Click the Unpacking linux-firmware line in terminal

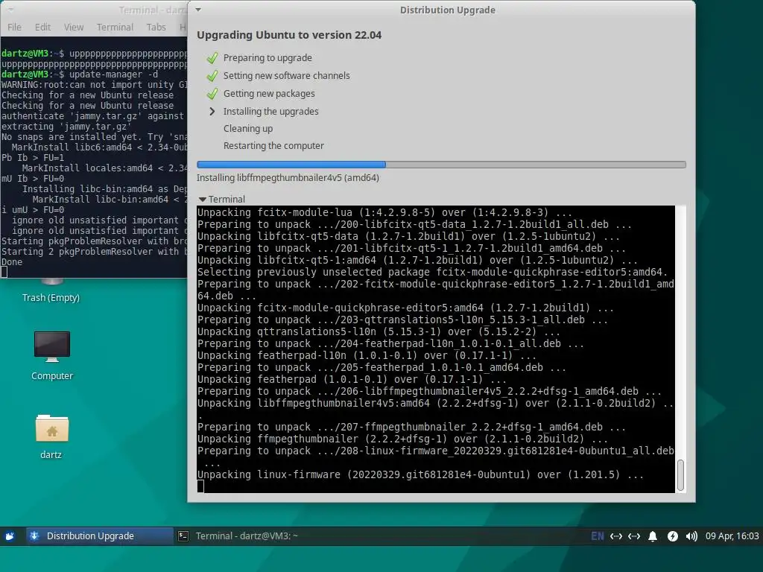420,474
